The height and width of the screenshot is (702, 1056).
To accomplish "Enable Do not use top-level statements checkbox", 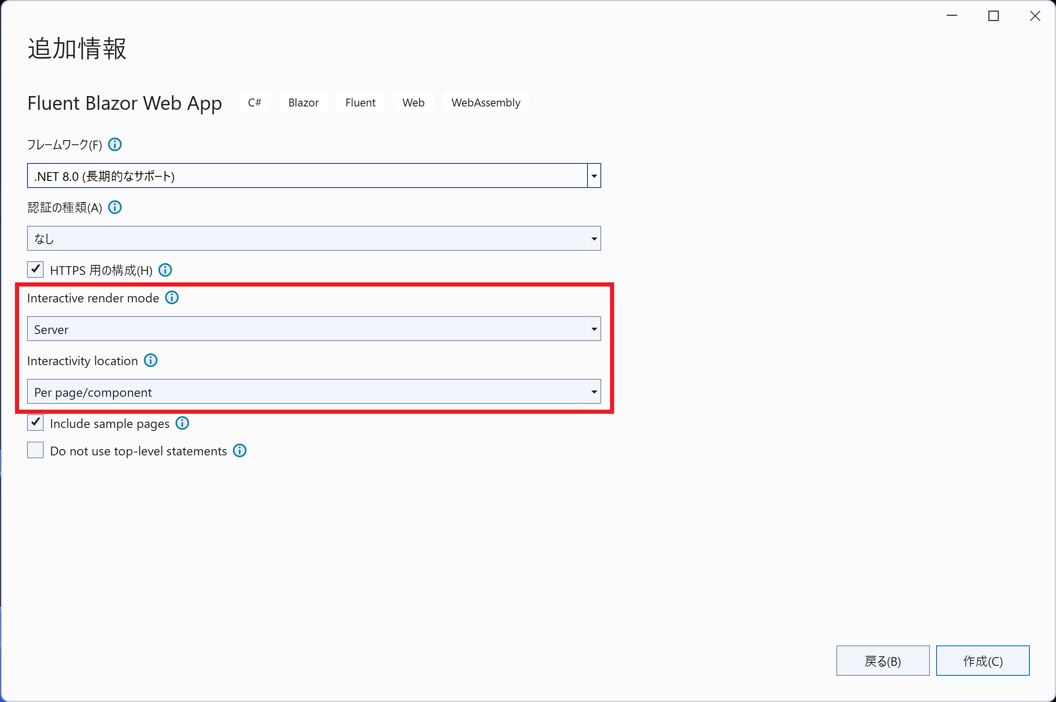I will coord(35,450).
